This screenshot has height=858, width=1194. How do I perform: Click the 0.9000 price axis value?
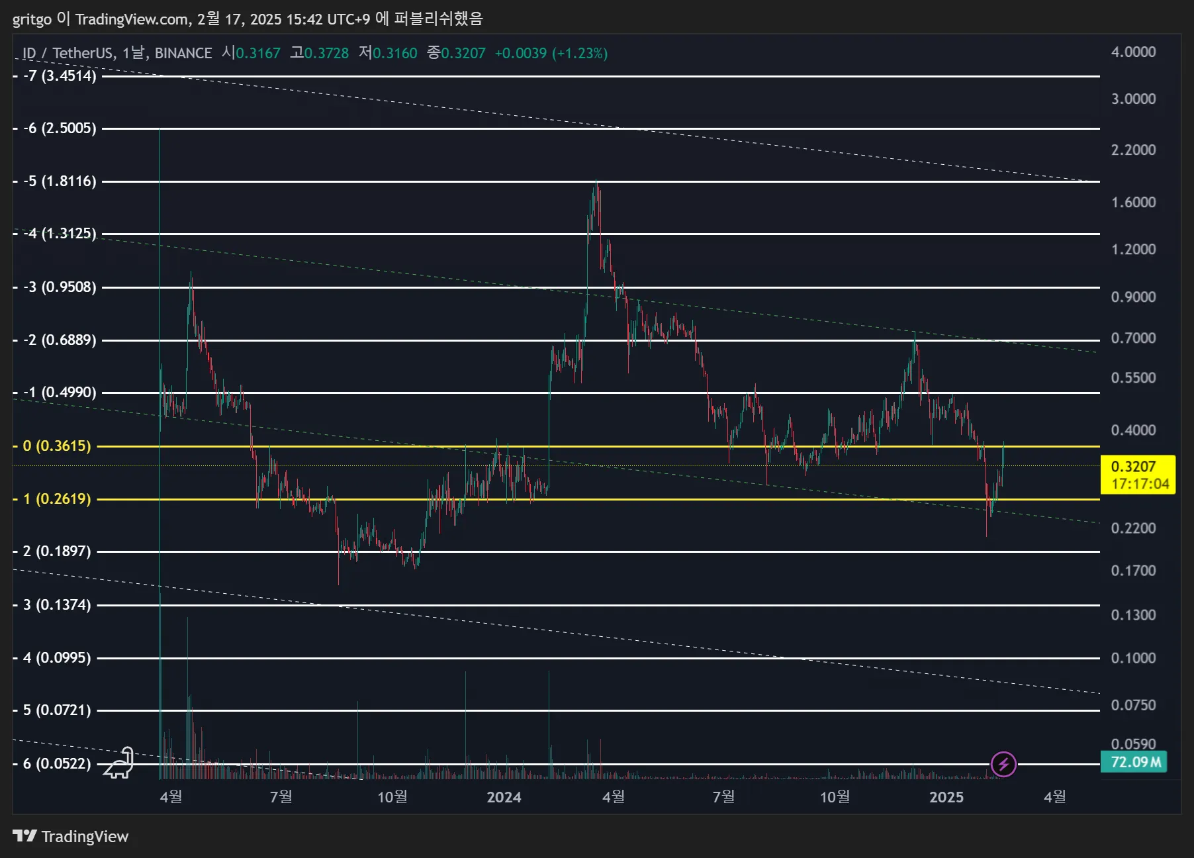pyautogui.click(x=1133, y=297)
